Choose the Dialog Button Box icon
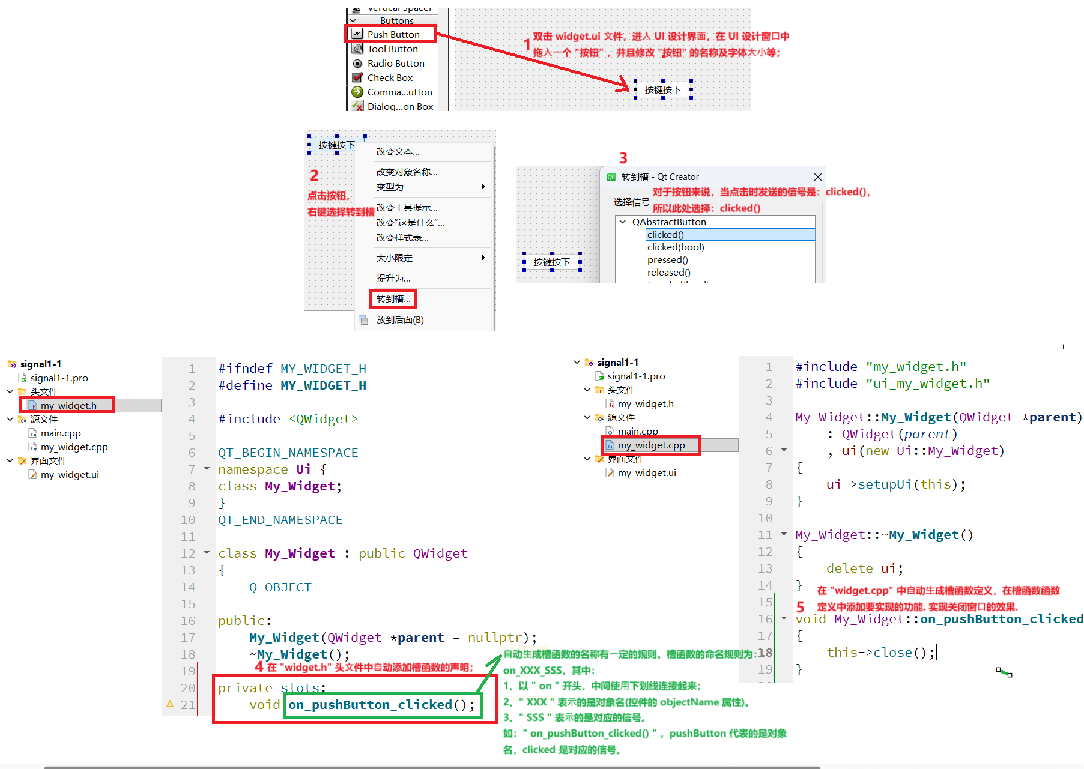This screenshot has width=1084, height=769. pyautogui.click(x=357, y=106)
